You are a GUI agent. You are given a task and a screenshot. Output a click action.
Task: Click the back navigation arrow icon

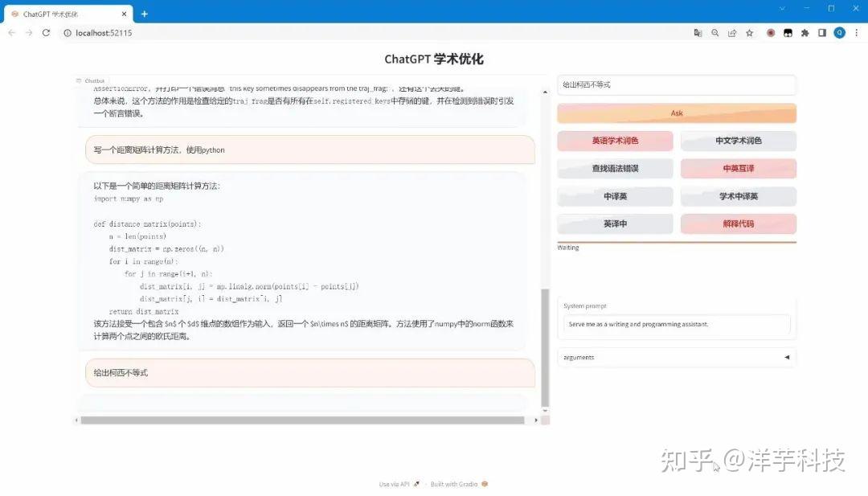[11, 33]
